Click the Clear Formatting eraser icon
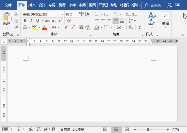 point(69,21)
